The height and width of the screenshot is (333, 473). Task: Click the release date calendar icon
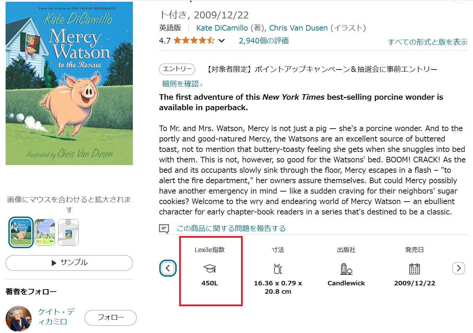click(x=415, y=269)
